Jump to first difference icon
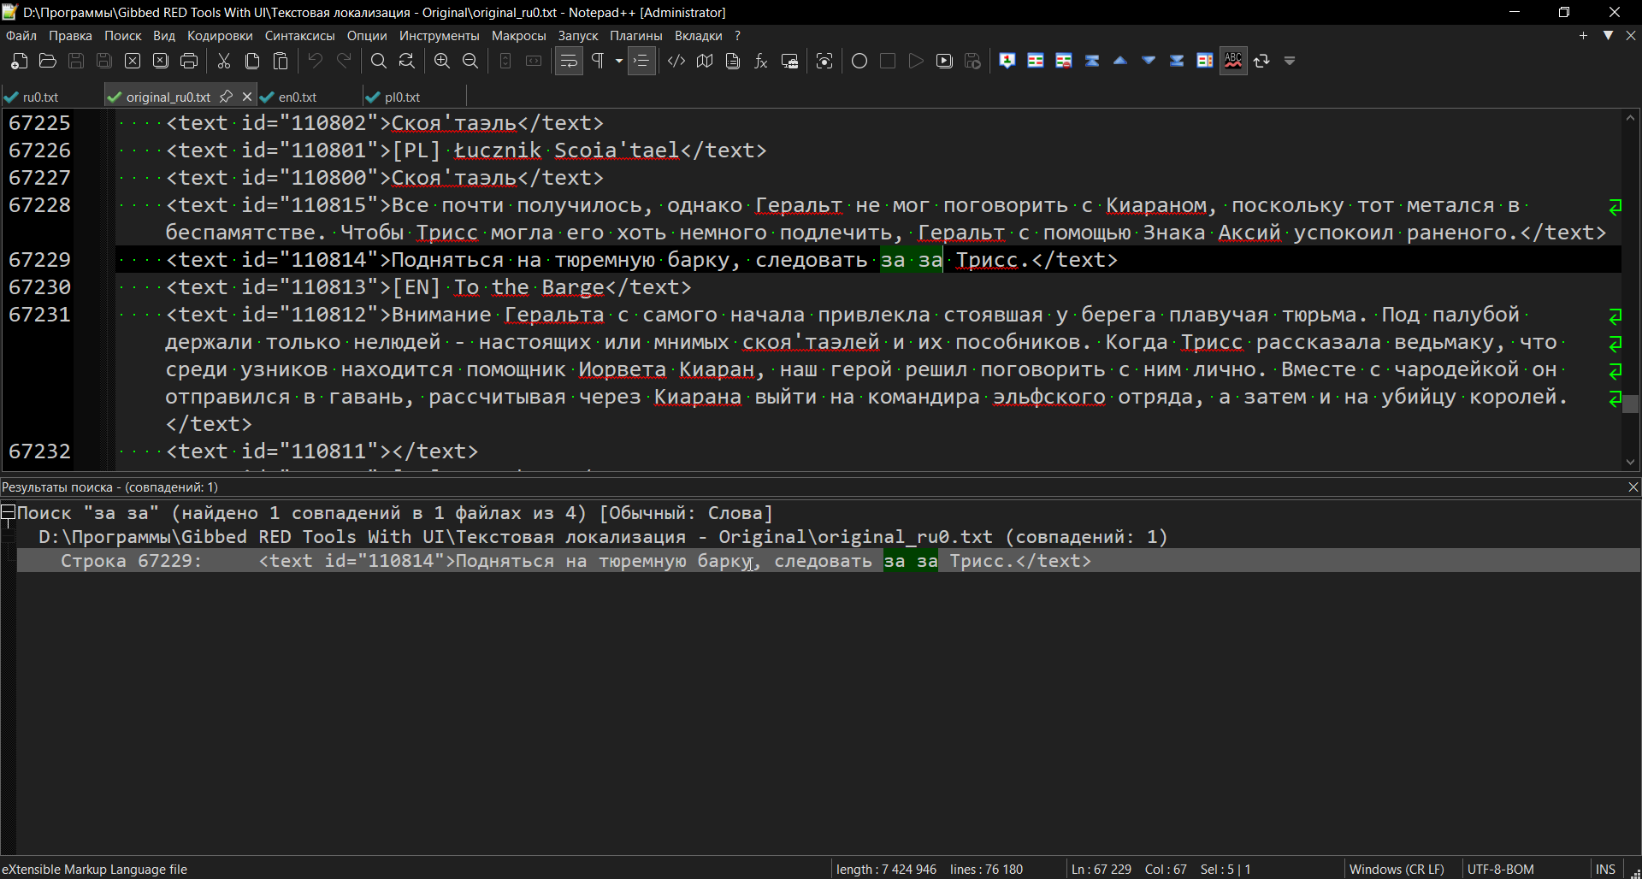This screenshot has width=1642, height=879. click(1092, 61)
